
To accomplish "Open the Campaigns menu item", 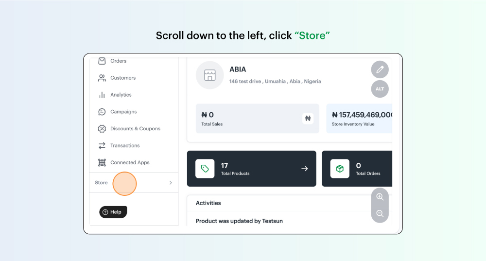I will [x=123, y=112].
